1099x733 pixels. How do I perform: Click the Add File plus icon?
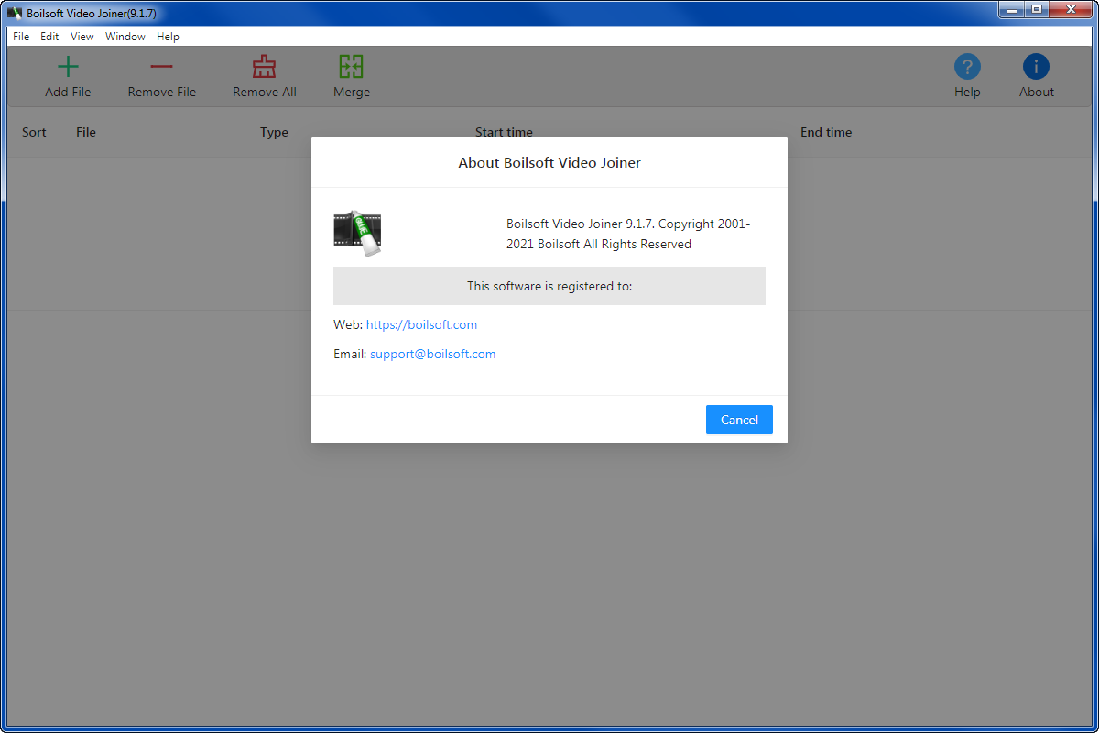click(x=68, y=66)
